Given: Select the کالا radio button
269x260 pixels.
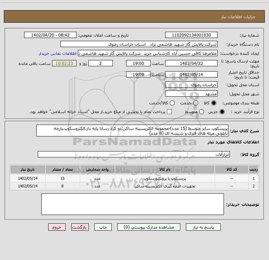Looking at the screenshot, I should (214, 103).
